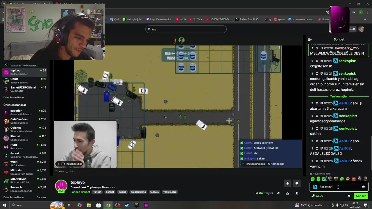Open topluyo channel in the sidebar

(25, 72)
